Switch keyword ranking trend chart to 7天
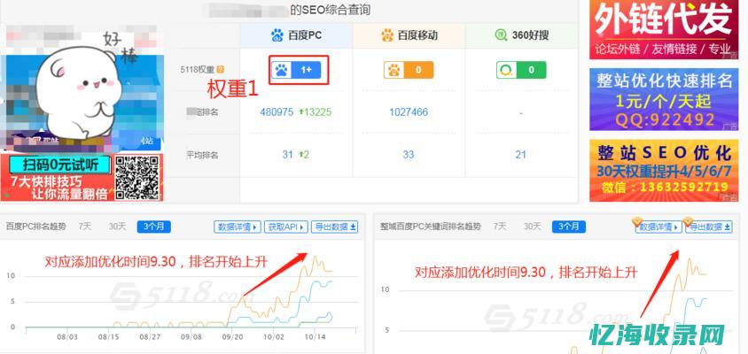This screenshot has height=354, width=748. point(500,227)
